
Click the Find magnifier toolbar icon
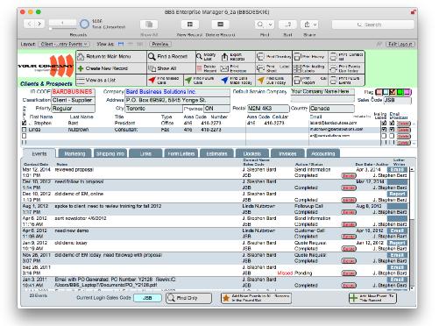pos(260,25)
